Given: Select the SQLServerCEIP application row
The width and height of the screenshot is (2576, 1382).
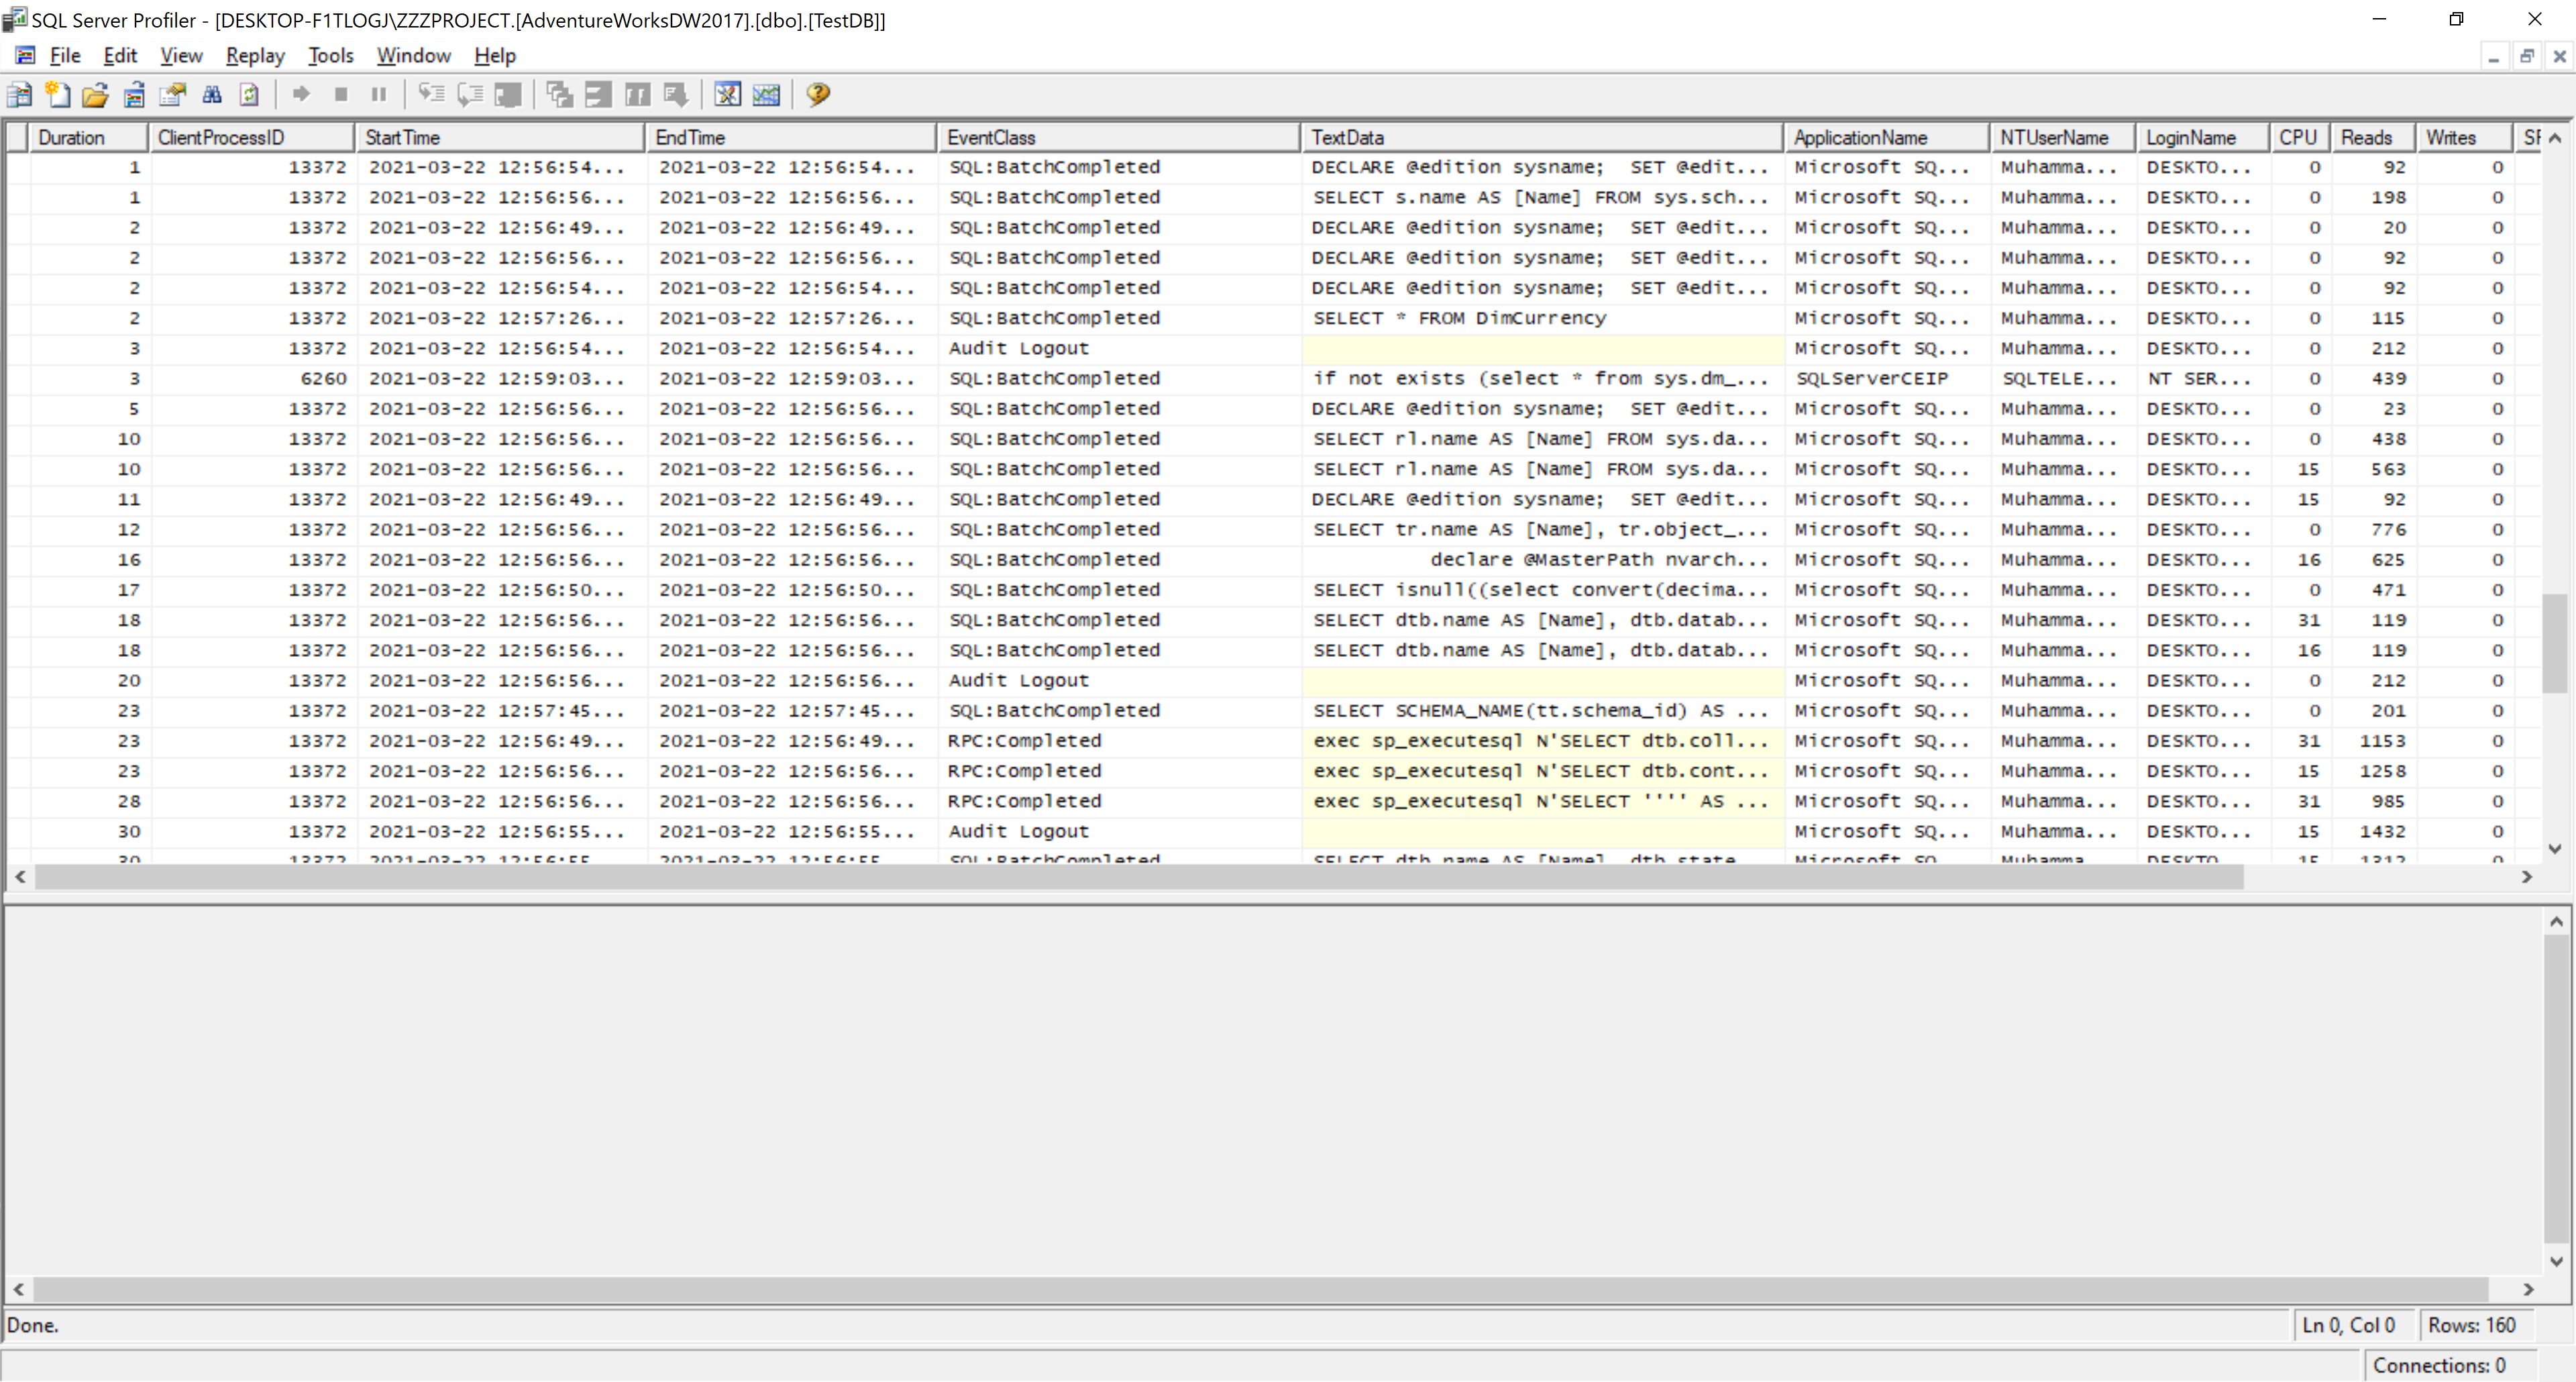Looking at the screenshot, I should coord(1871,379).
